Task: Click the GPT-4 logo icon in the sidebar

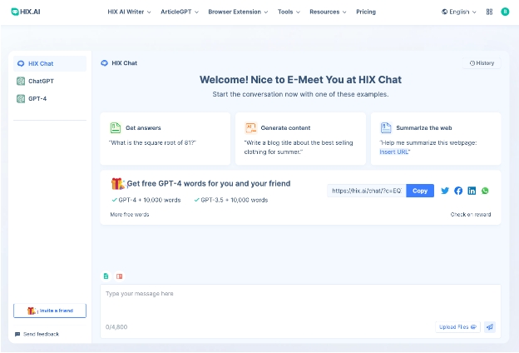Action: coord(21,98)
